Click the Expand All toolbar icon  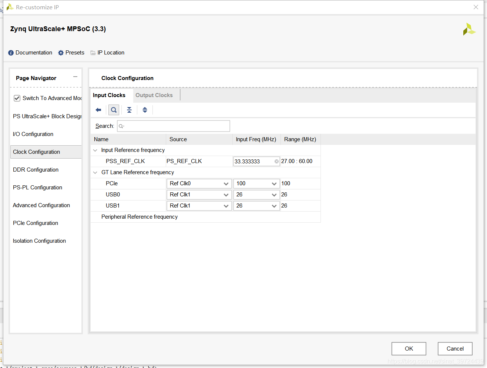[145, 110]
